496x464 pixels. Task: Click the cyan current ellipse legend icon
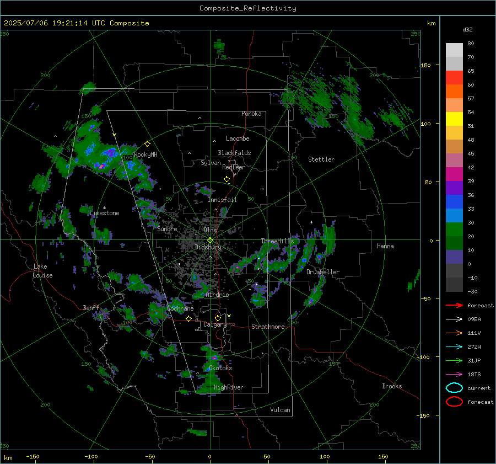(x=454, y=388)
